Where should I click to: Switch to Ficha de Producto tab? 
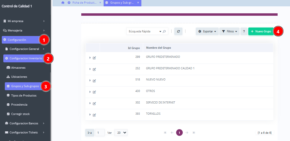tap(82, 2)
